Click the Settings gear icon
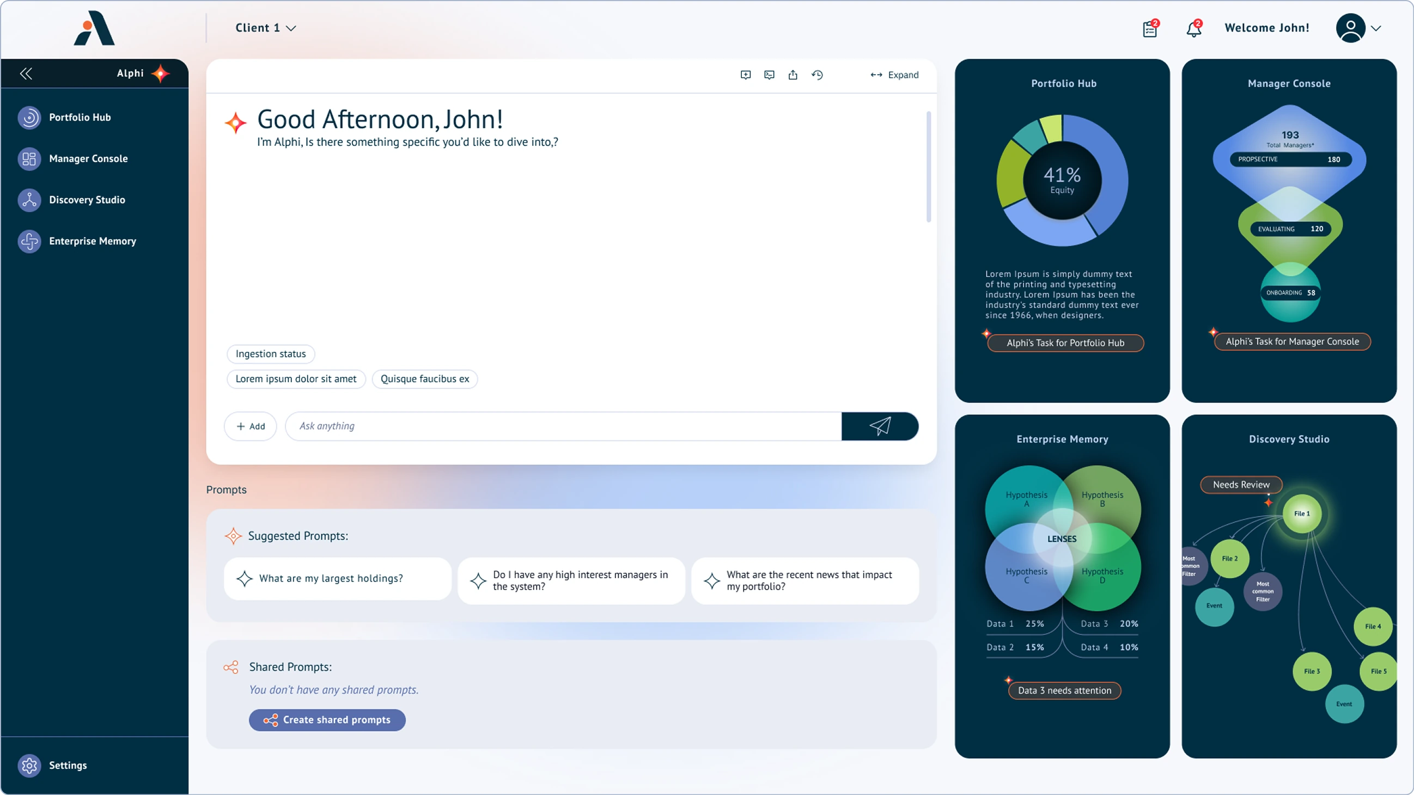This screenshot has height=795, width=1414. (29, 765)
